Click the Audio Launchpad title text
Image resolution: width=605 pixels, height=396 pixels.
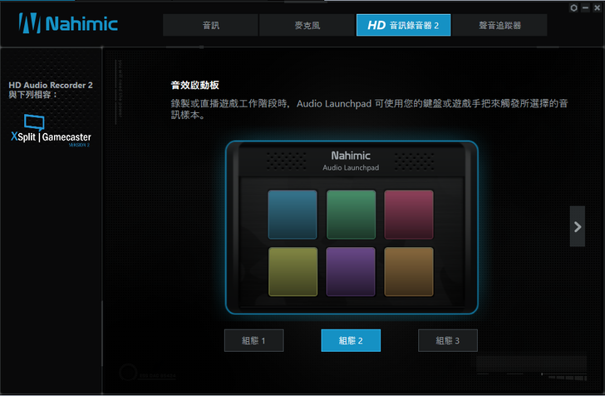(x=351, y=168)
